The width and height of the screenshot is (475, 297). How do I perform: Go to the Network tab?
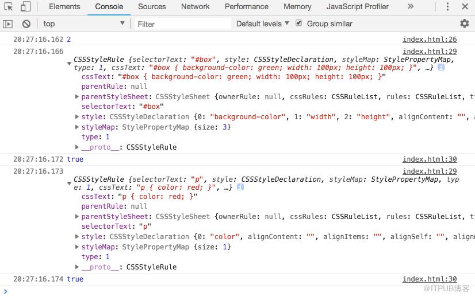point(196,7)
